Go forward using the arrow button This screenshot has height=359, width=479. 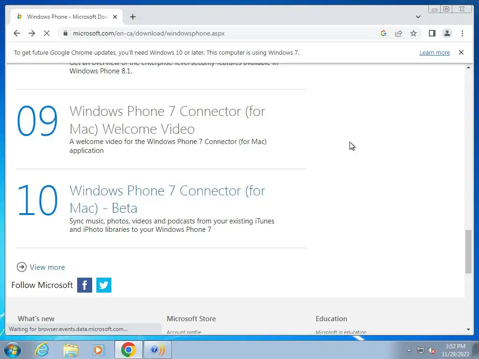pos(32,33)
